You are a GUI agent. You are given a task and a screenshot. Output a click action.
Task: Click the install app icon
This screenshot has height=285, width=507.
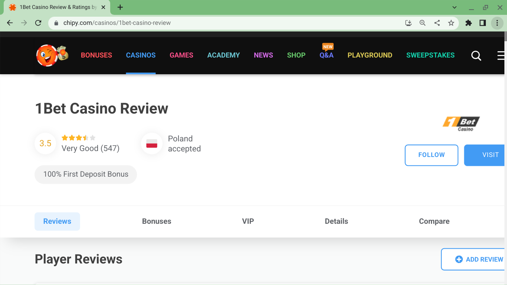408,23
